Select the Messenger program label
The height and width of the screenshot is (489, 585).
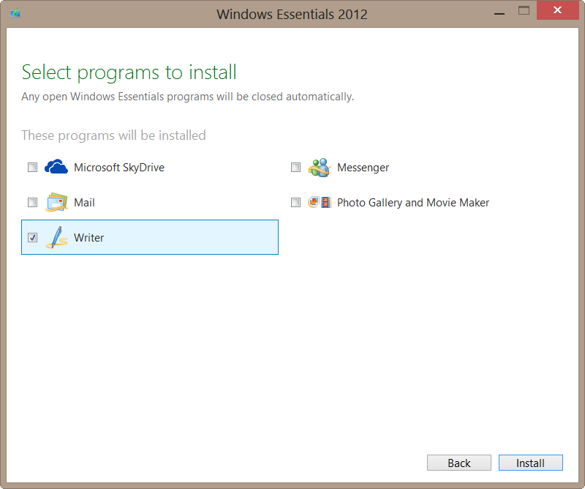tap(363, 168)
